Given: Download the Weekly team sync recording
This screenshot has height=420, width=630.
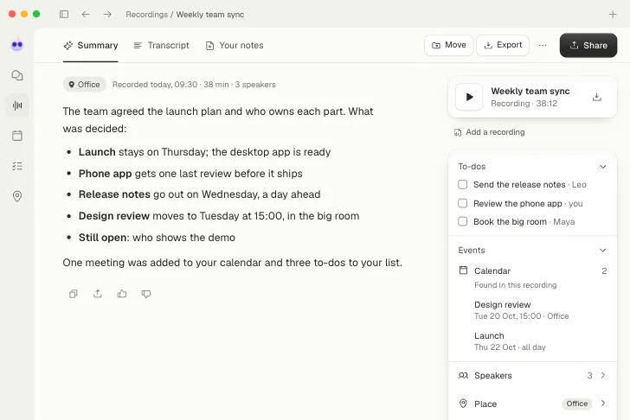Looking at the screenshot, I should 596,97.
